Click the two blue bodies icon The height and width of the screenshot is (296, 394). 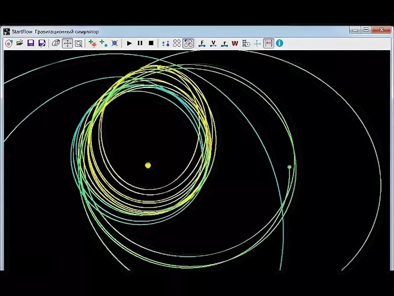pos(165,44)
